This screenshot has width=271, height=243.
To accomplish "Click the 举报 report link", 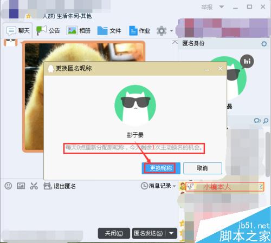I will 207,7.
